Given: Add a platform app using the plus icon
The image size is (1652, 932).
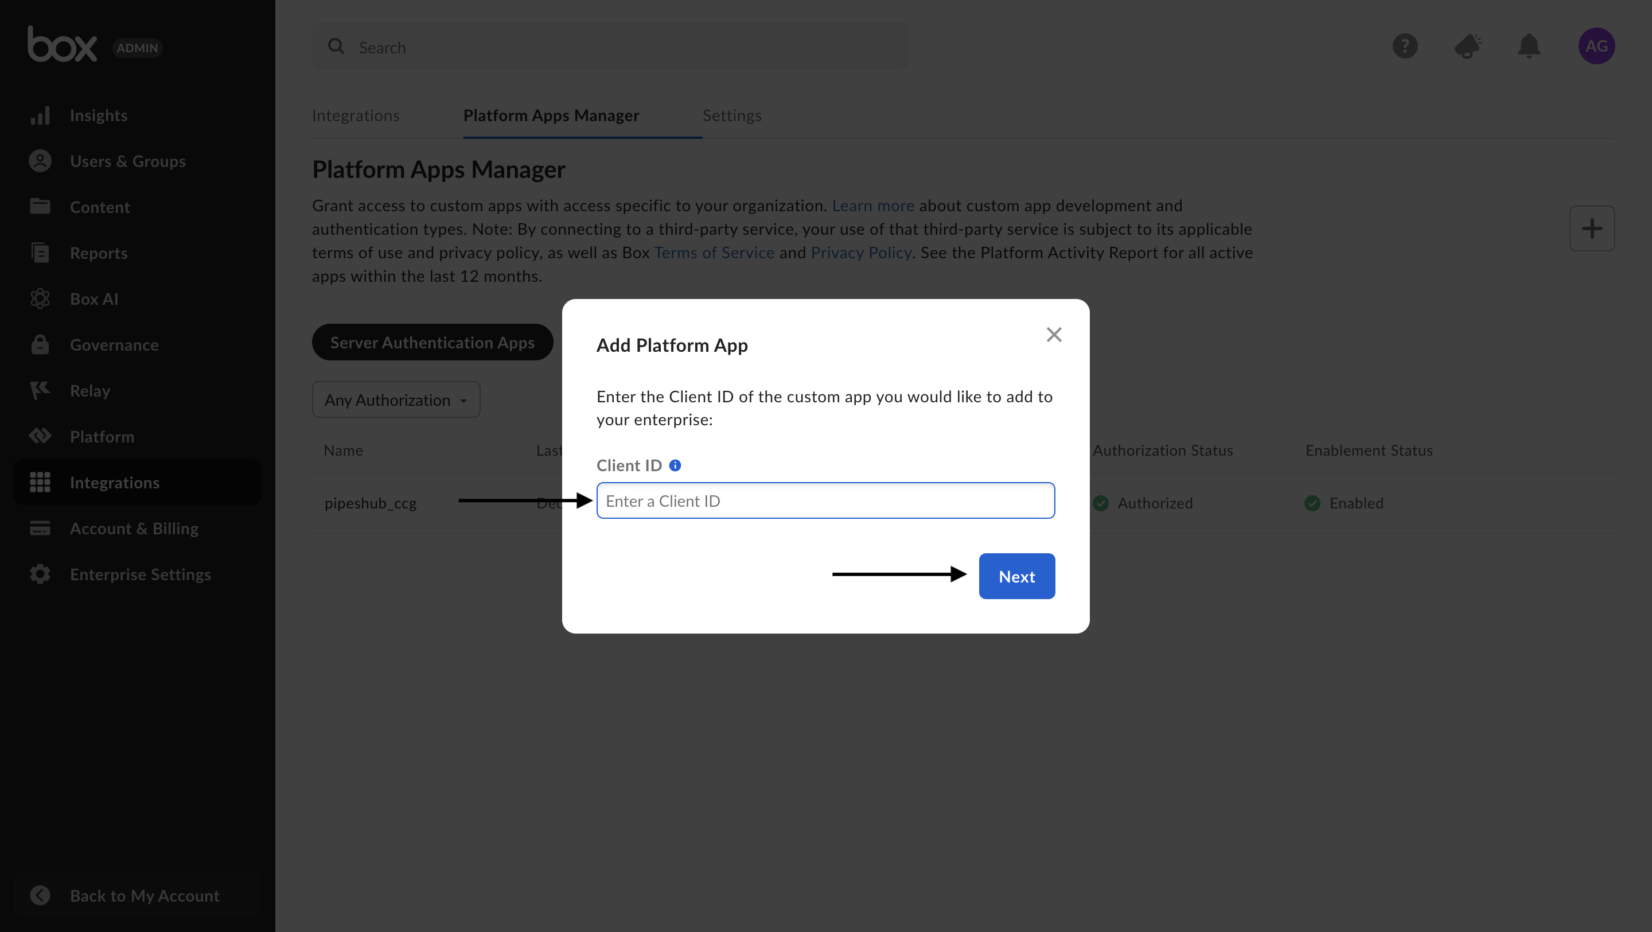Looking at the screenshot, I should 1592,228.
